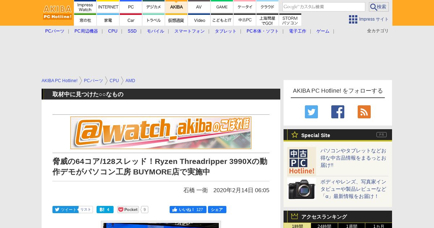Open the ケータイ tab
434x228 pixels.
coord(245,6)
